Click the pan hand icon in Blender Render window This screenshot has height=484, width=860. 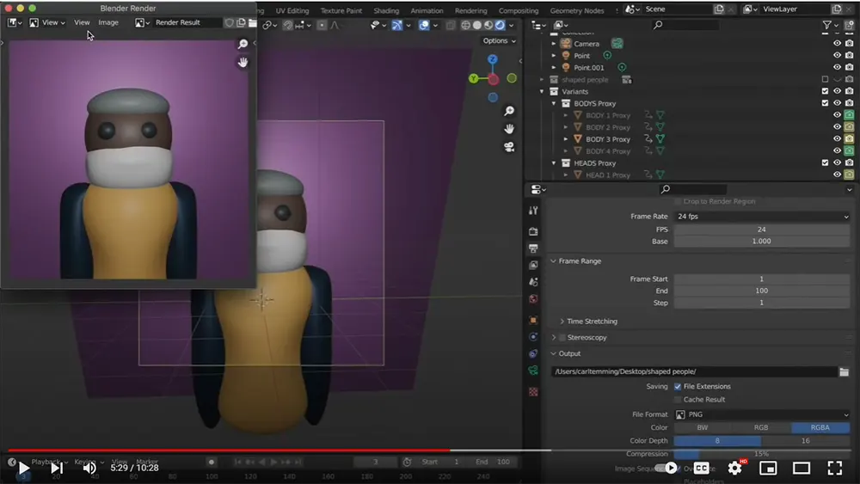(x=243, y=62)
